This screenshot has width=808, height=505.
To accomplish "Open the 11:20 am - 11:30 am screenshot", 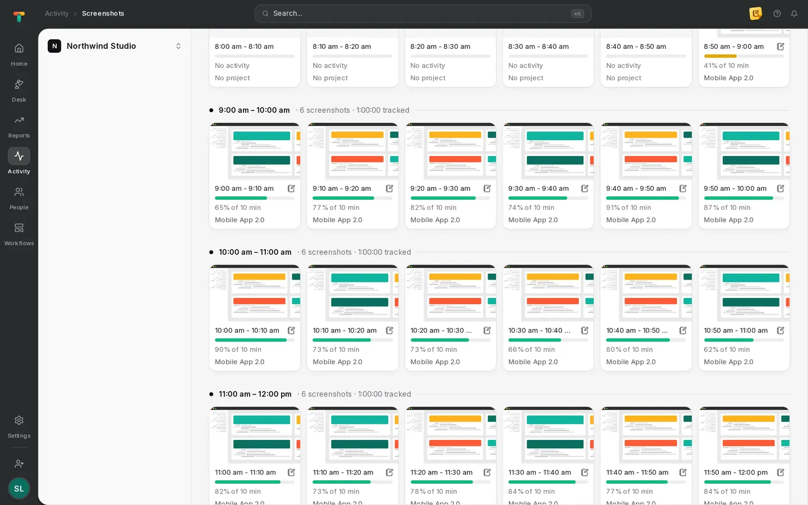I will click(x=451, y=435).
